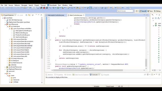162x91 pixels.
Task: Expand the Libraries node
Action: [7, 65]
